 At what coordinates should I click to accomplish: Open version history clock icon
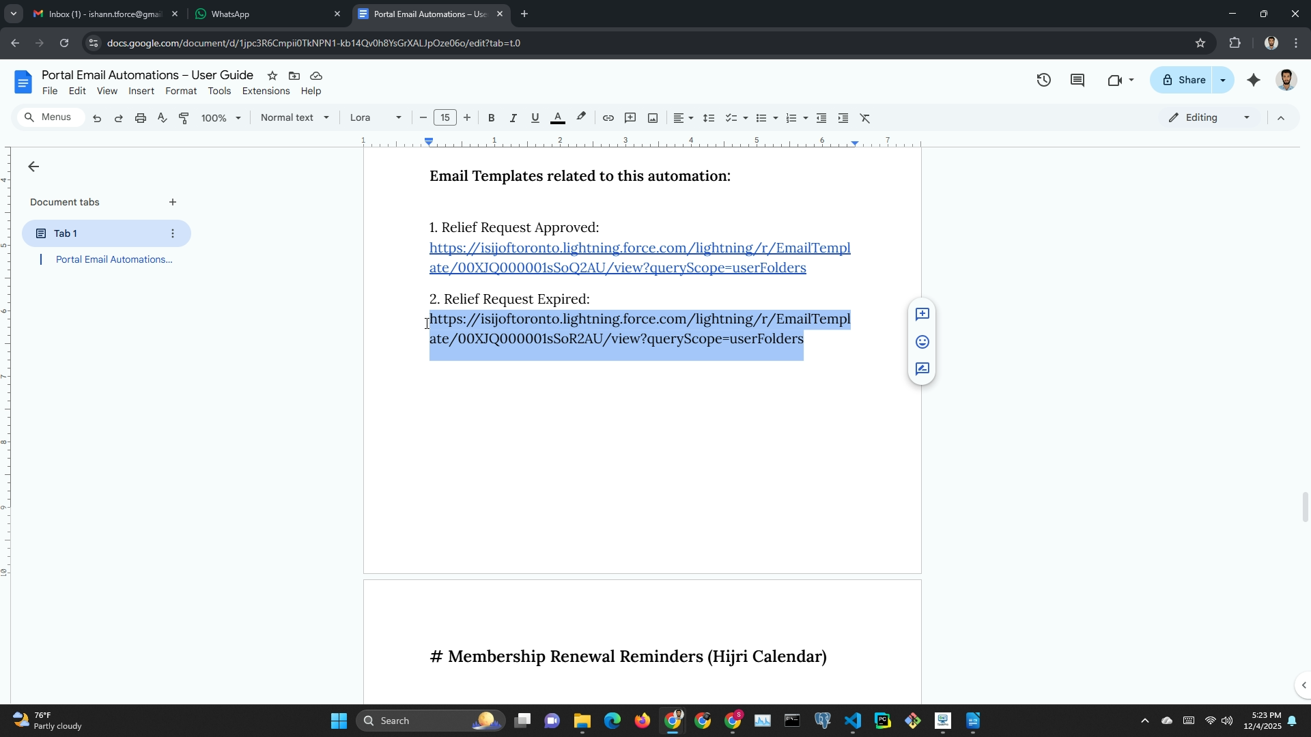click(1043, 80)
